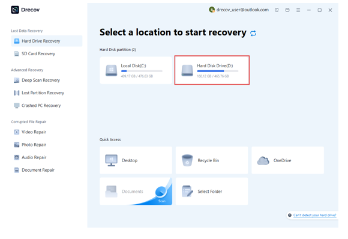
Task: Click the Photo Repair icon
Action: click(17, 145)
